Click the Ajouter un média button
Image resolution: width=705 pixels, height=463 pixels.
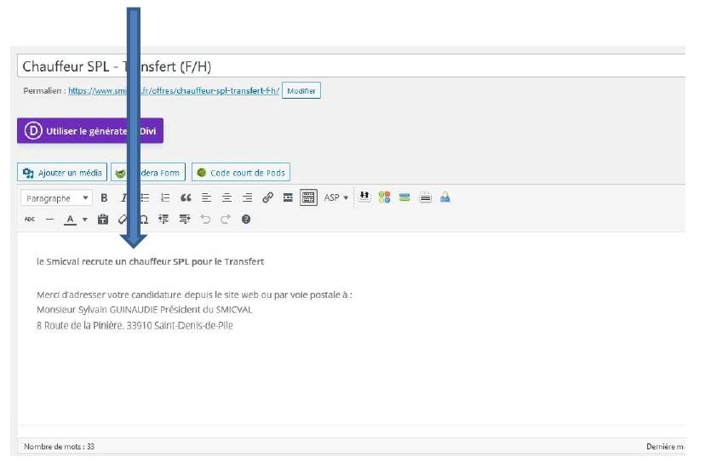click(x=62, y=173)
